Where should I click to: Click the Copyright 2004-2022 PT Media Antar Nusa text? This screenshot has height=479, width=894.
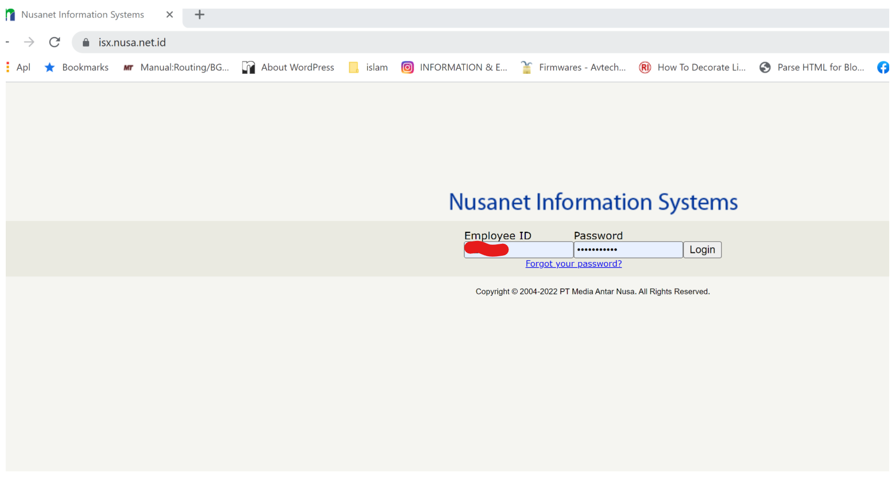[x=593, y=292]
